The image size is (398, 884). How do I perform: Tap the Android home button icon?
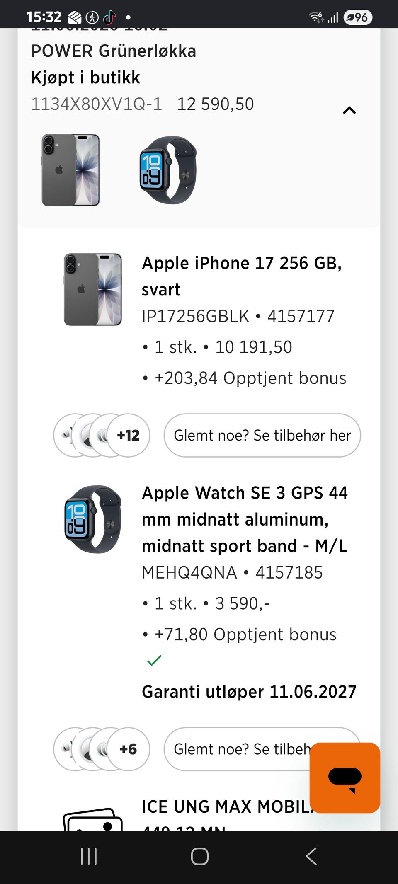tap(199, 856)
